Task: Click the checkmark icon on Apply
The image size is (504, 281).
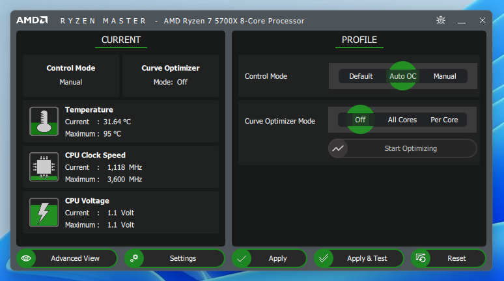Action: point(242,258)
